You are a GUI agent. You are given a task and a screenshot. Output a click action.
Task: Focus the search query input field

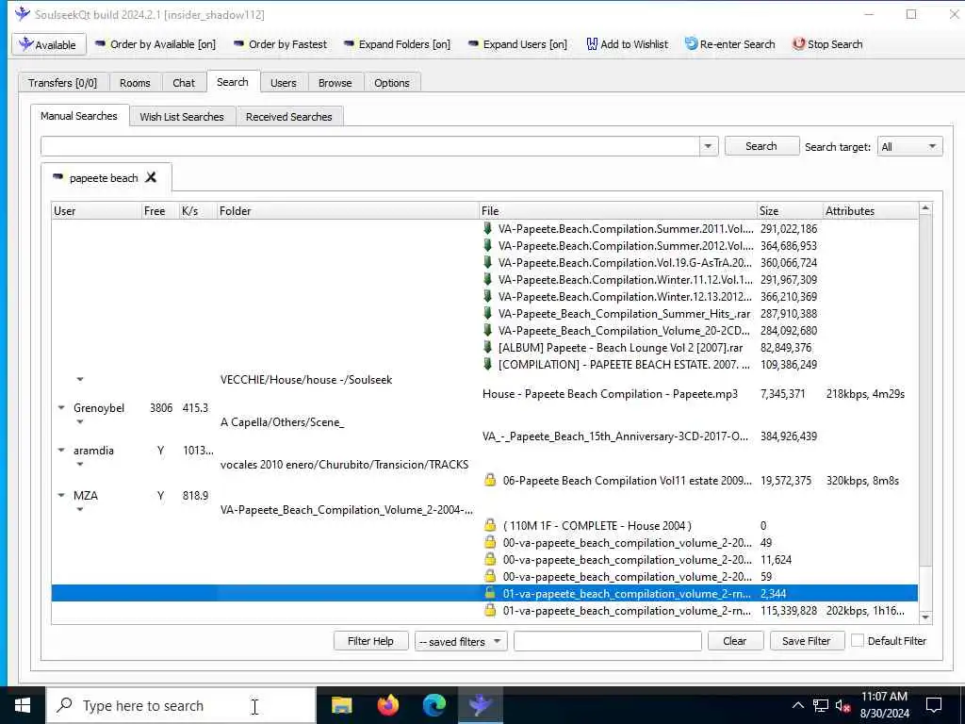tap(369, 146)
